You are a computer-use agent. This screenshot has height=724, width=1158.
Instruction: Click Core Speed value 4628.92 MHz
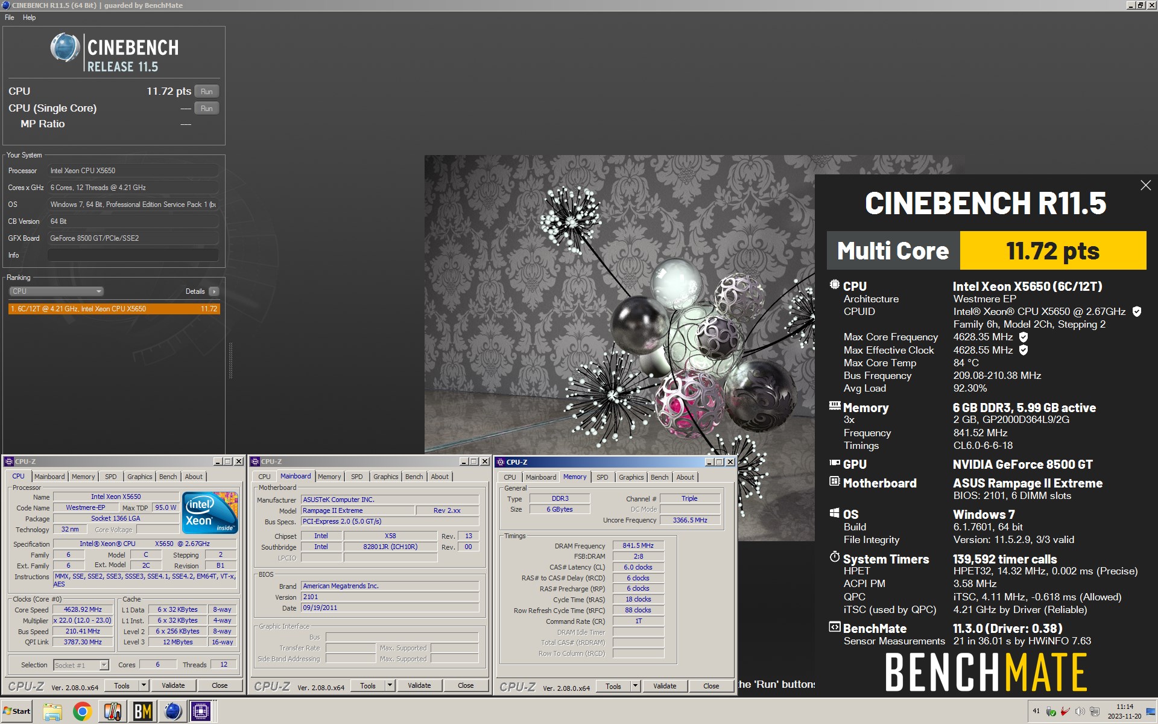click(x=83, y=609)
